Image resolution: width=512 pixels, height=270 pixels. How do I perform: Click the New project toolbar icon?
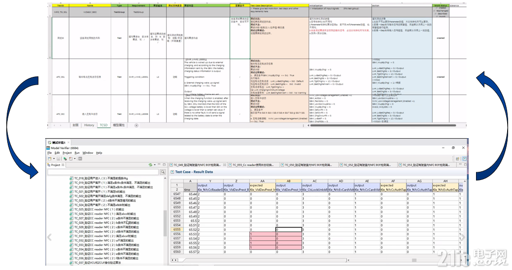pos(49,159)
